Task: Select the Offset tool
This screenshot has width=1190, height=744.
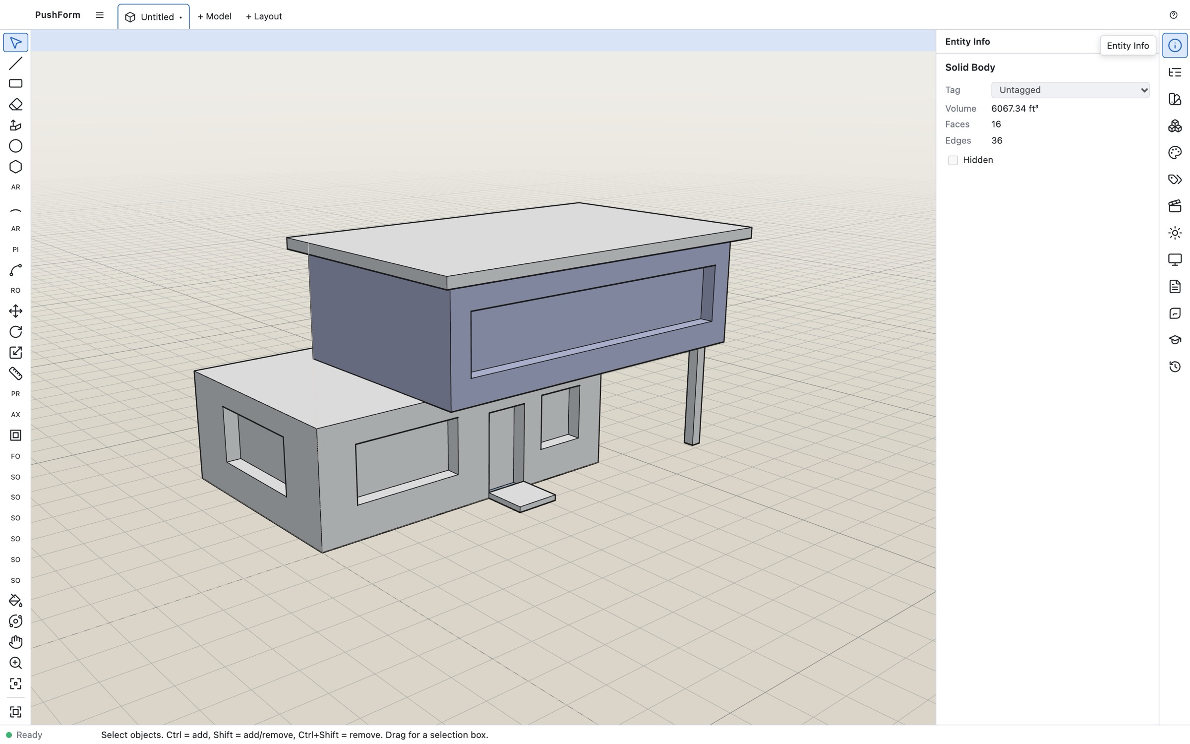Action: coord(15,435)
